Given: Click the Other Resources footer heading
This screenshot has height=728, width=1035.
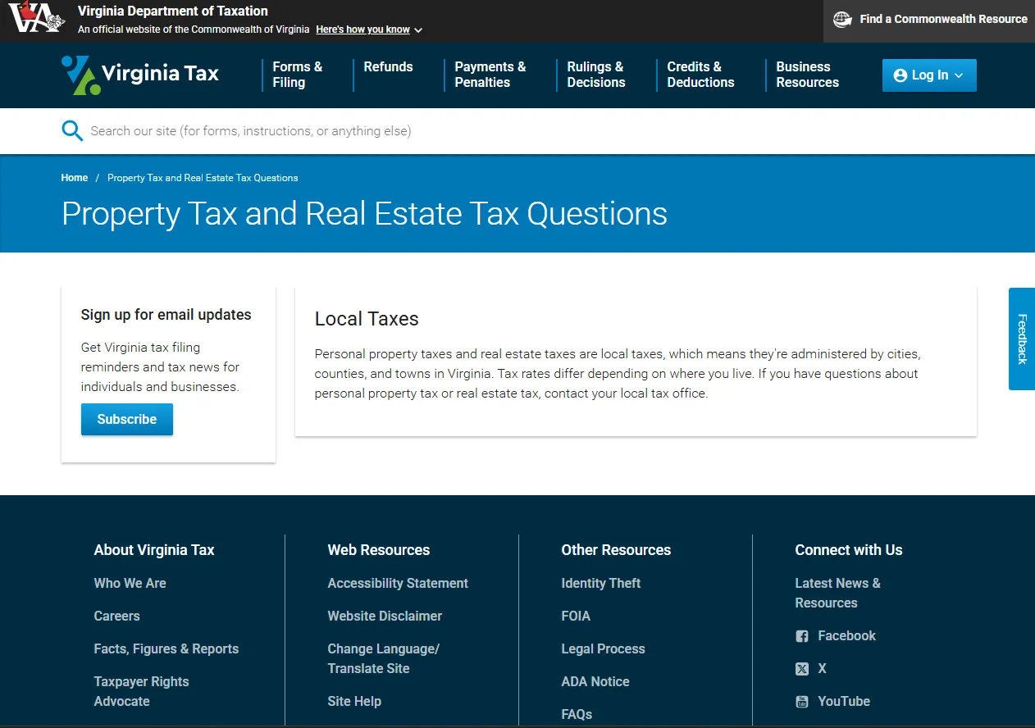Looking at the screenshot, I should (x=616, y=550).
